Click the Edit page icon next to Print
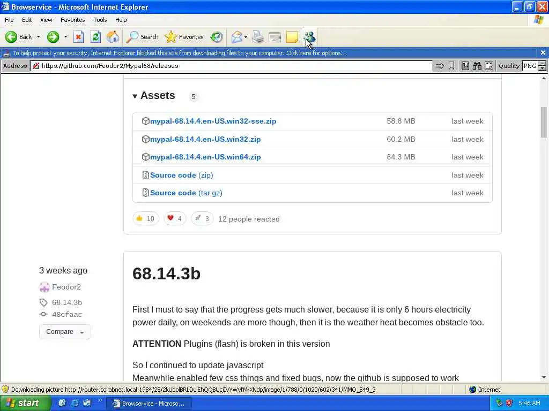 275,37
